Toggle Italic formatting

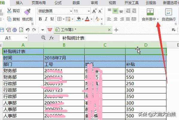point(46,19)
